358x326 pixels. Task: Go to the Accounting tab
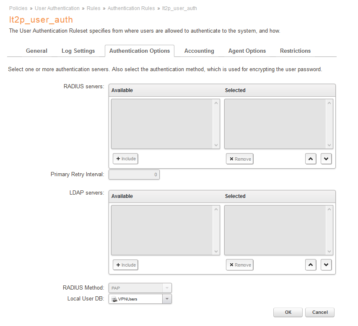199,51
